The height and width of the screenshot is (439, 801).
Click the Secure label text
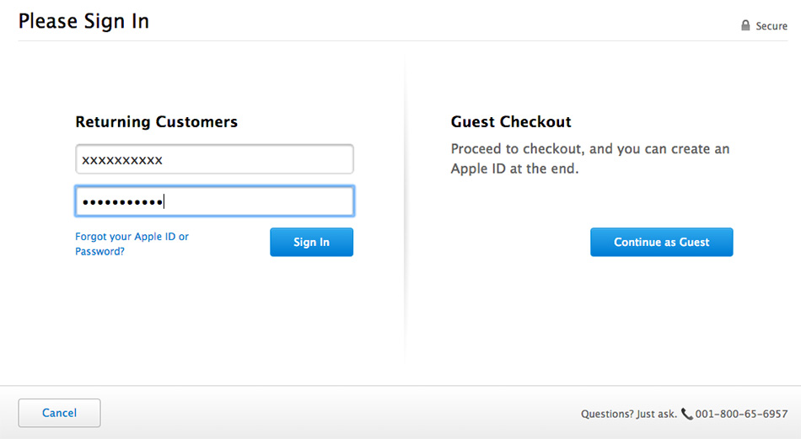pos(771,26)
